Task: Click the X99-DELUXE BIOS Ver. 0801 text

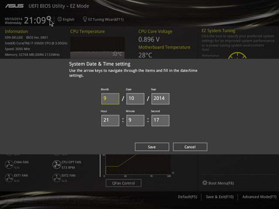Action: coord(26,37)
